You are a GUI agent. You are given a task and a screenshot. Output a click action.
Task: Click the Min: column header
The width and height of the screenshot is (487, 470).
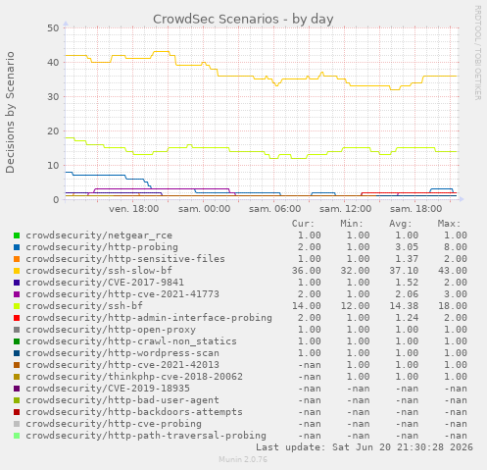(x=352, y=224)
